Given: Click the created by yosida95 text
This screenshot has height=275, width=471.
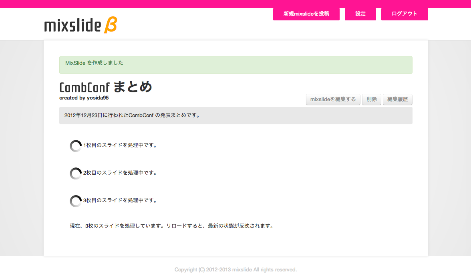Looking at the screenshot, I should tap(84, 98).
